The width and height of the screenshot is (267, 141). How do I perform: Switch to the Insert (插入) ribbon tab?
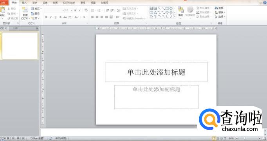(24, 3)
